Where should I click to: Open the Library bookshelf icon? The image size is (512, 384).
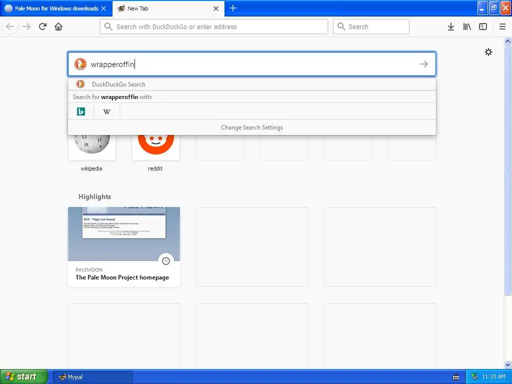pyautogui.click(x=467, y=26)
